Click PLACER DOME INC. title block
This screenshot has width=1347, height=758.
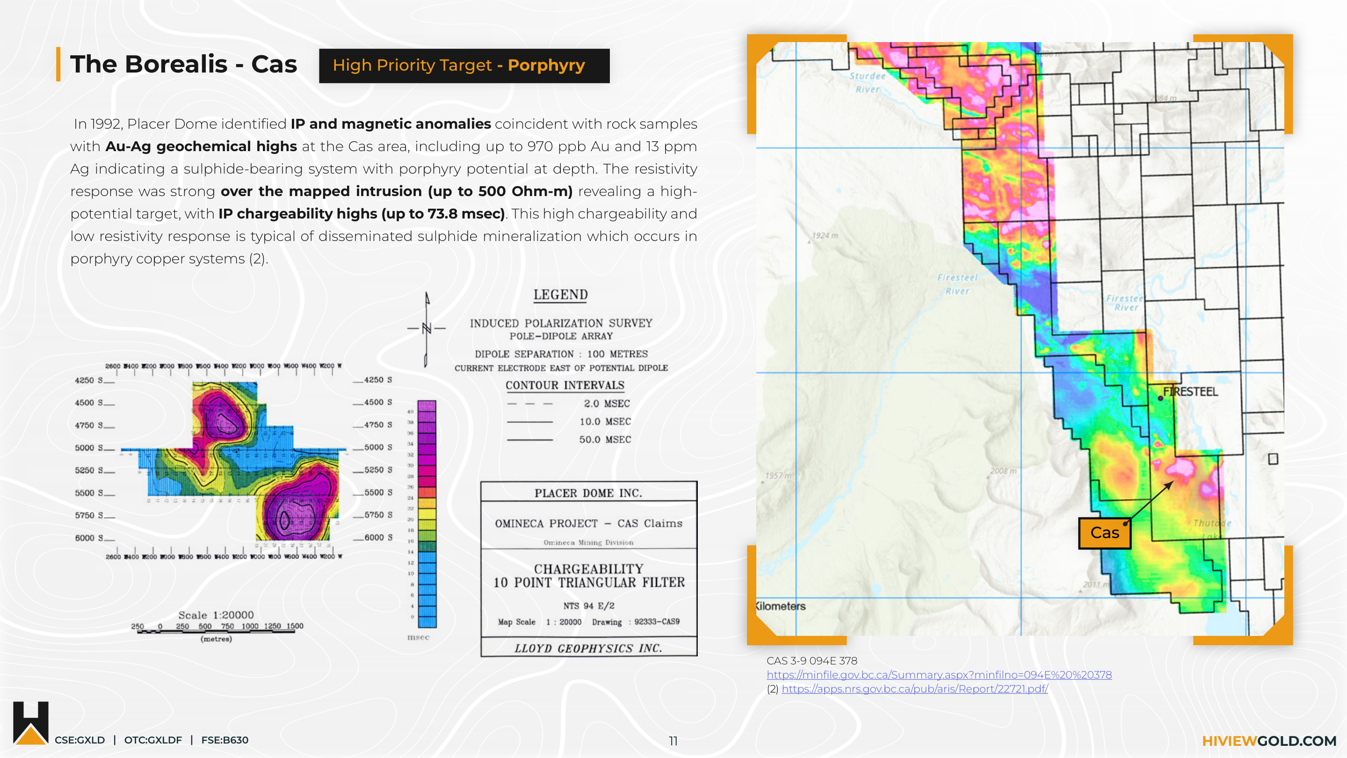588,493
